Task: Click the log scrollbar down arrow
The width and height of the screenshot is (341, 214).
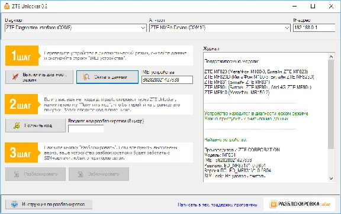Action: [x=331, y=179]
